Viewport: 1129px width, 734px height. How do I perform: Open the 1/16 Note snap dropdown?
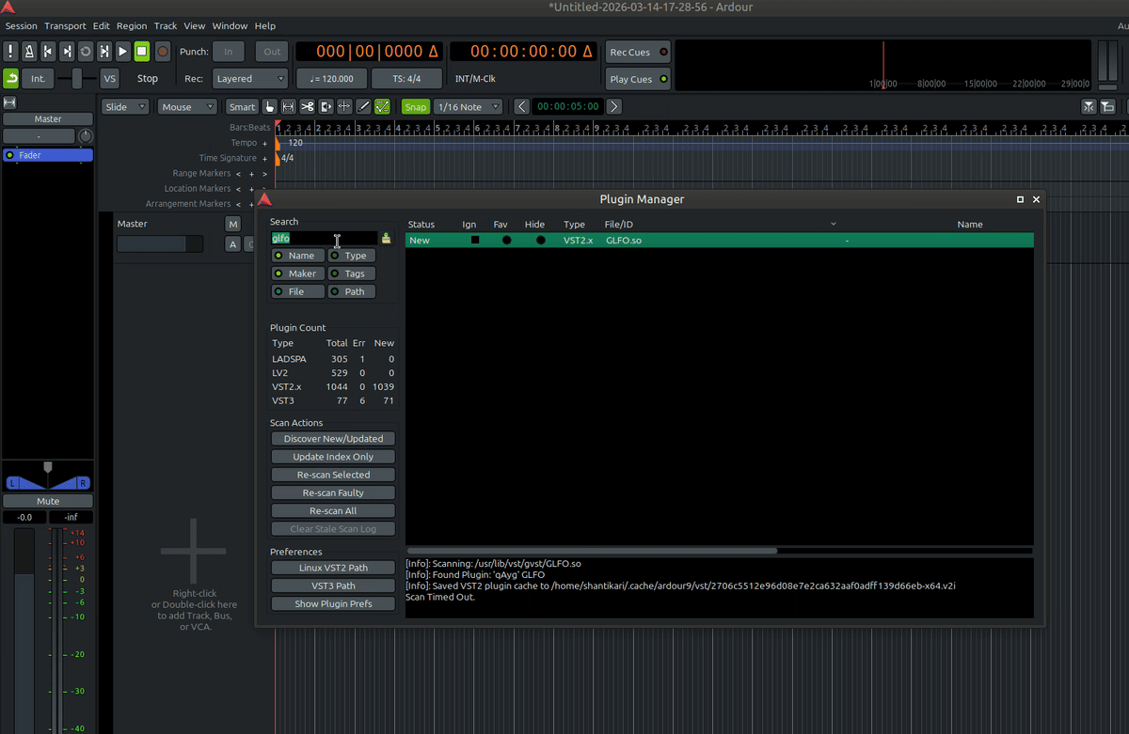coord(469,106)
